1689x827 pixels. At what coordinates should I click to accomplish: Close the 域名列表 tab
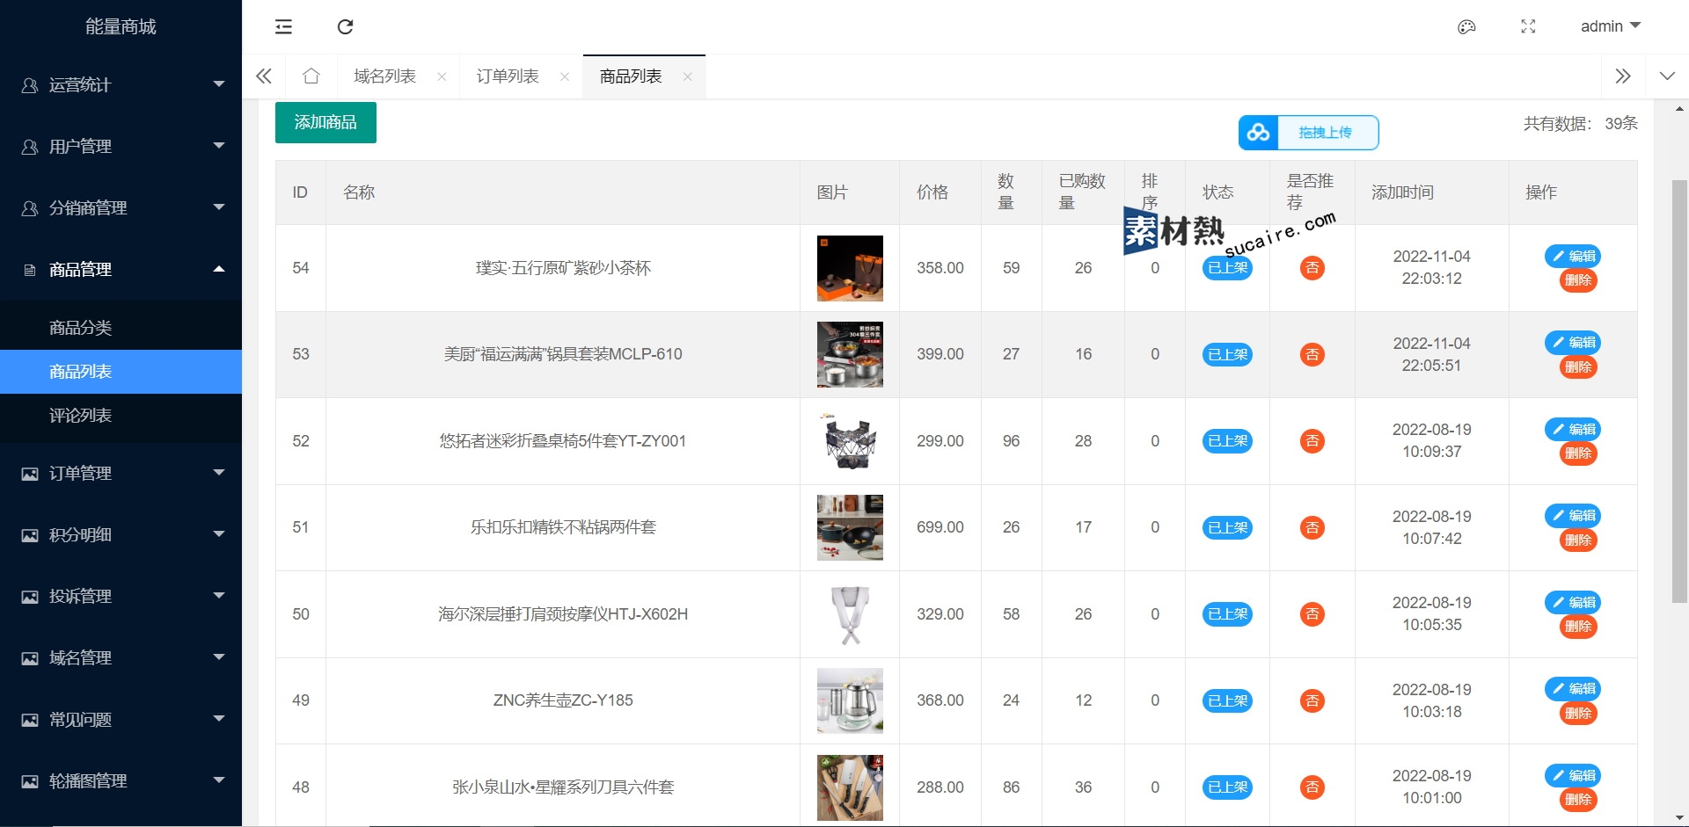[442, 77]
